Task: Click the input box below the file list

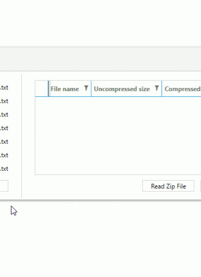Action: pos(4,186)
